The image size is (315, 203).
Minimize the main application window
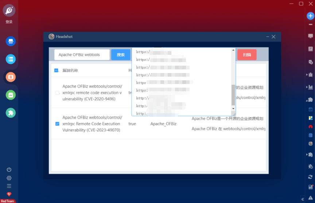coord(292,4)
